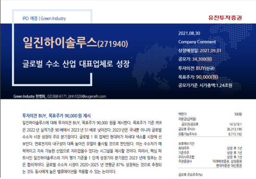Select the 'Company Comment' label
This screenshot has height=179, width=256.
[x=197, y=42]
